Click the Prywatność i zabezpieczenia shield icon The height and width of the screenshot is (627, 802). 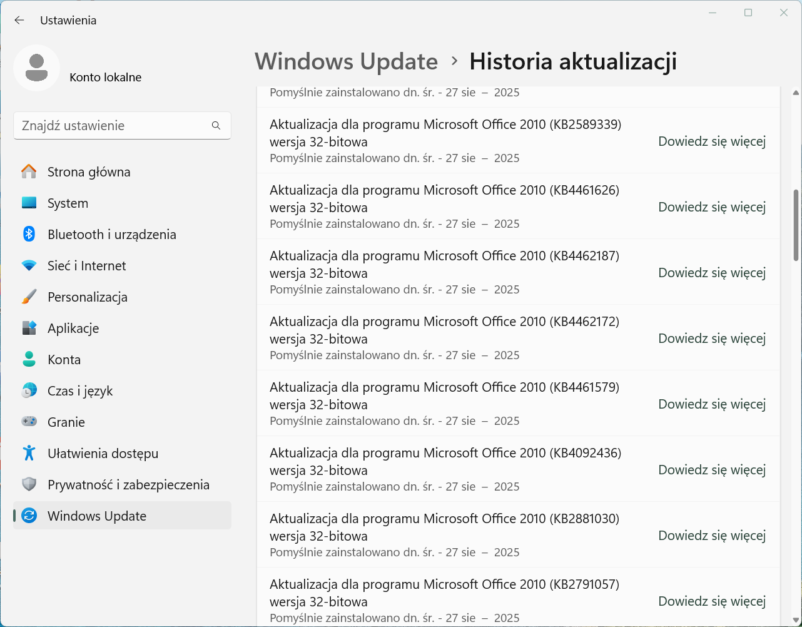pyautogui.click(x=29, y=484)
